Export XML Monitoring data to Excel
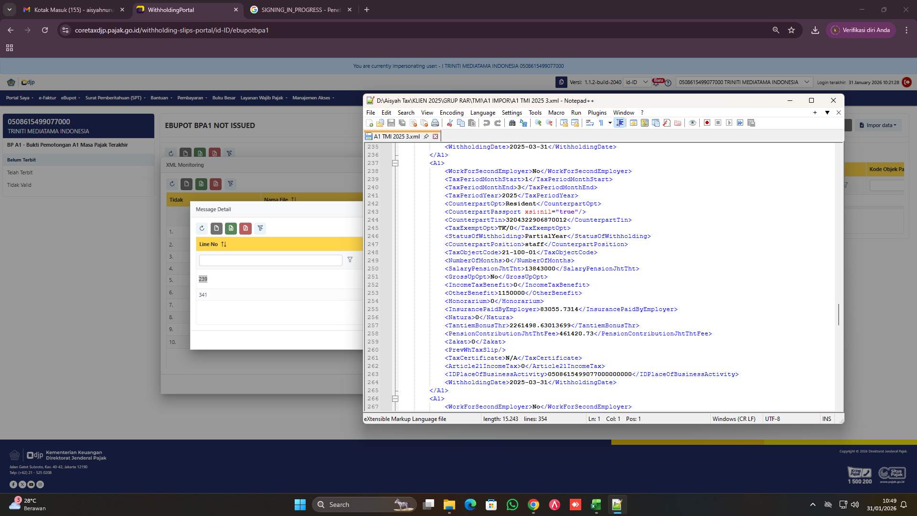 [201, 184]
